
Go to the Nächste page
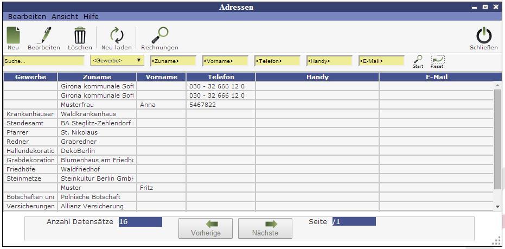coord(265,228)
